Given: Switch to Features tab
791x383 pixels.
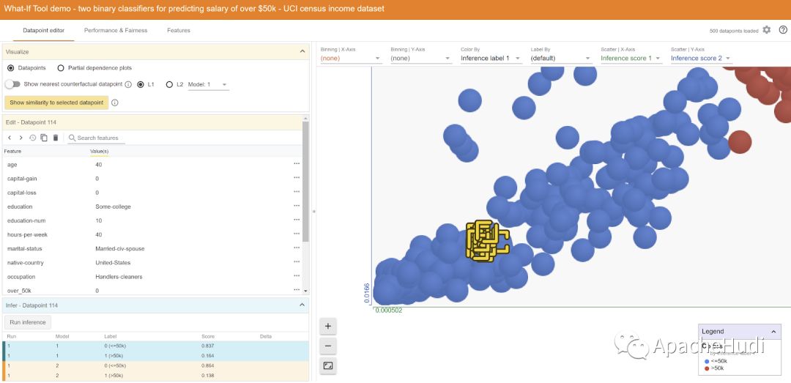Looking at the screenshot, I should pyautogui.click(x=179, y=30).
